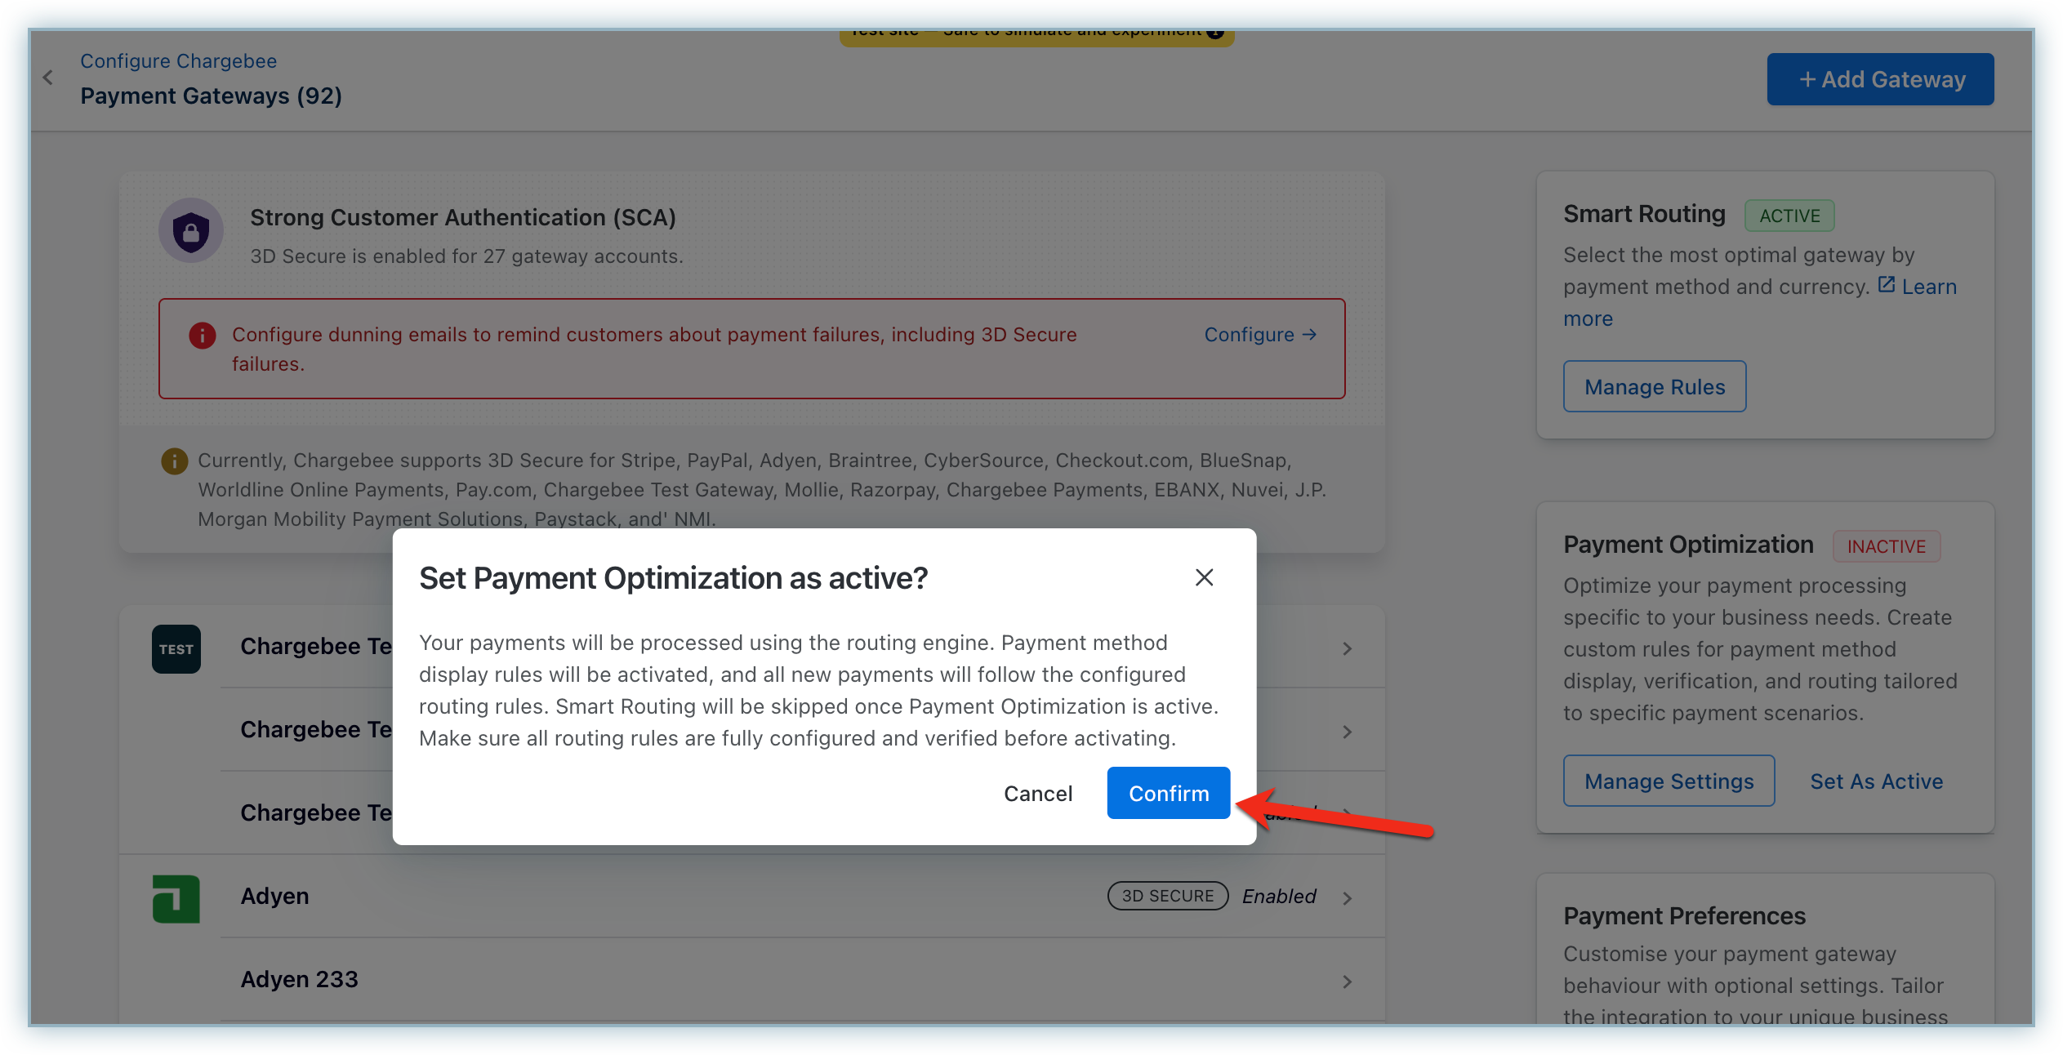Confirm setting Payment Optimization as active
This screenshot has width=2063, height=1055.
(1169, 793)
